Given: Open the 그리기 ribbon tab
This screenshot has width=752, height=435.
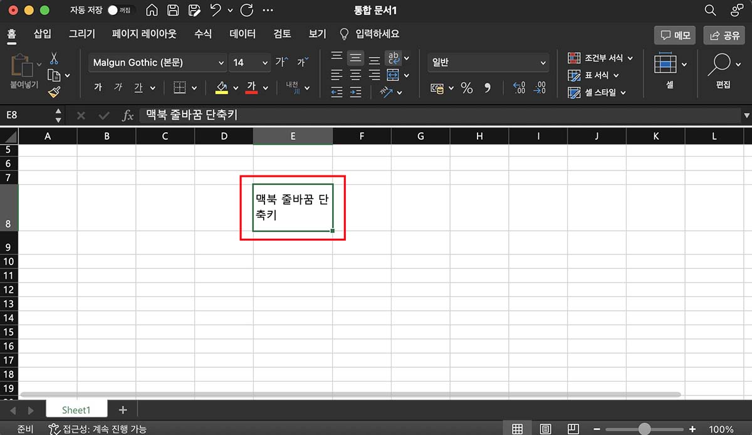Looking at the screenshot, I should coord(82,34).
